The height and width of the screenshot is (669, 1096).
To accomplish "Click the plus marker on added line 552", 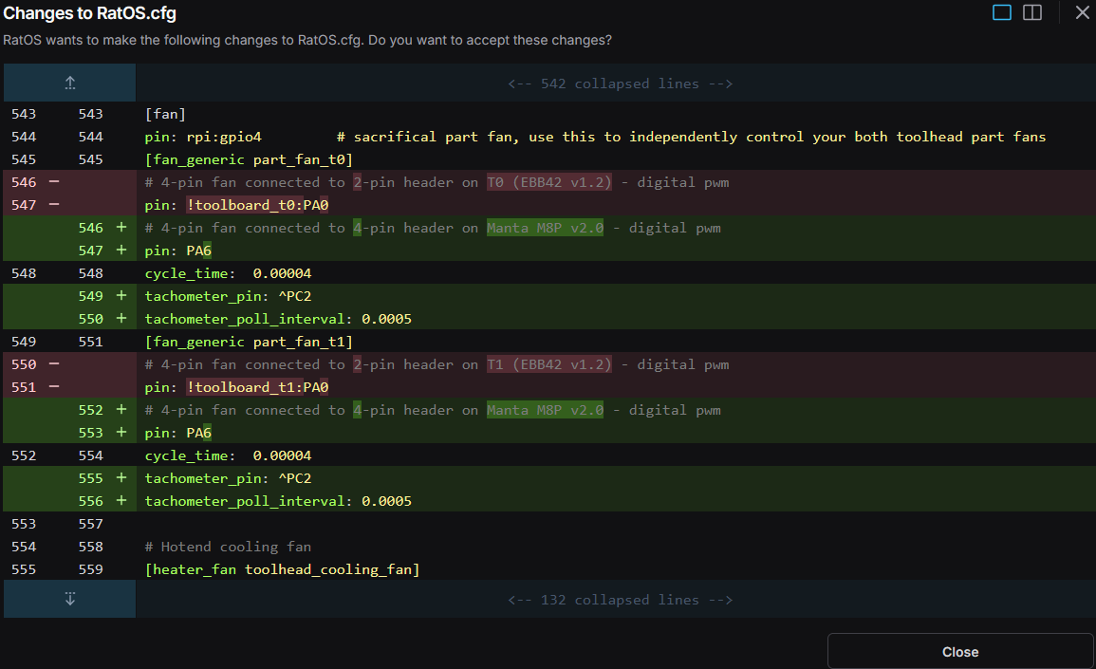I will [x=121, y=410].
